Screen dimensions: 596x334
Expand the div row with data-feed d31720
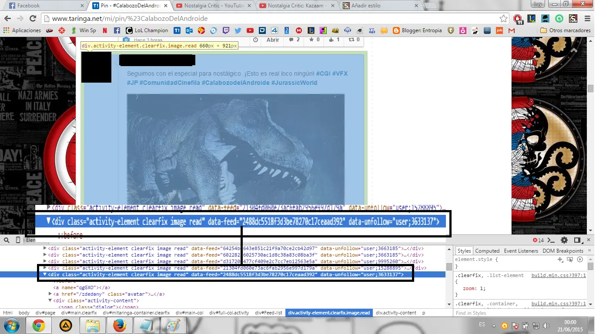coord(45,261)
